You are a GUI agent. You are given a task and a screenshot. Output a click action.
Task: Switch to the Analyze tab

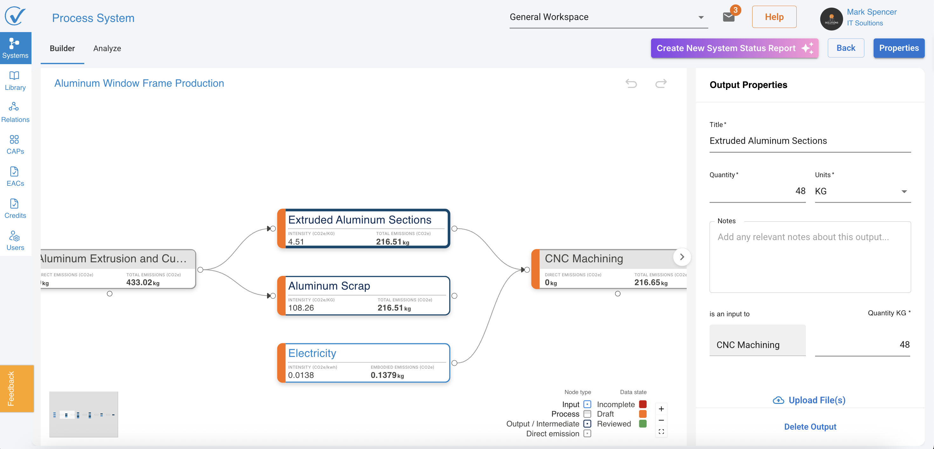pyautogui.click(x=107, y=48)
